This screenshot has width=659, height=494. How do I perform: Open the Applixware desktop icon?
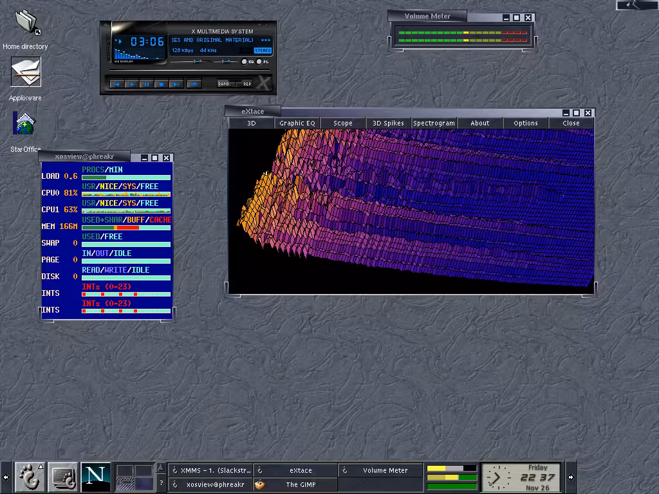pyautogui.click(x=26, y=72)
